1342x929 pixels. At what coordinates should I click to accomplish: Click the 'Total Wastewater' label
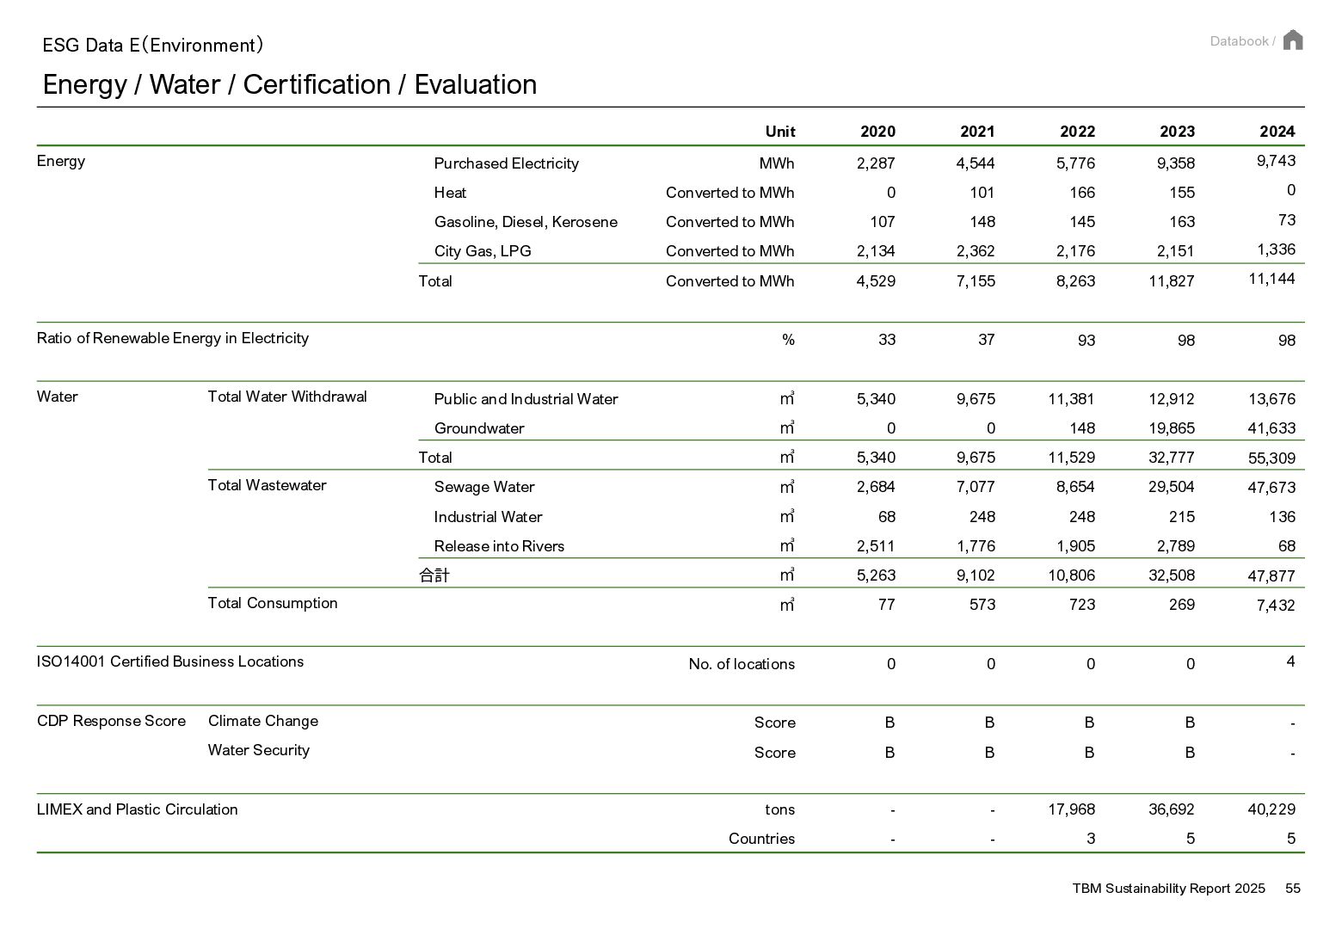click(x=268, y=485)
